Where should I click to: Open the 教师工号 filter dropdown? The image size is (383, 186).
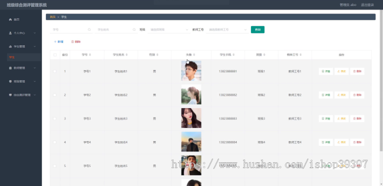tap(227, 30)
